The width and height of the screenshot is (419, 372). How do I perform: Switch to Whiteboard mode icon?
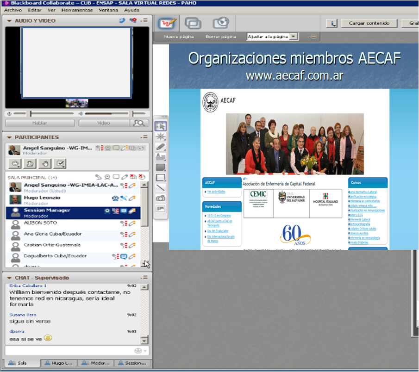pyautogui.click(x=167, y=23)
